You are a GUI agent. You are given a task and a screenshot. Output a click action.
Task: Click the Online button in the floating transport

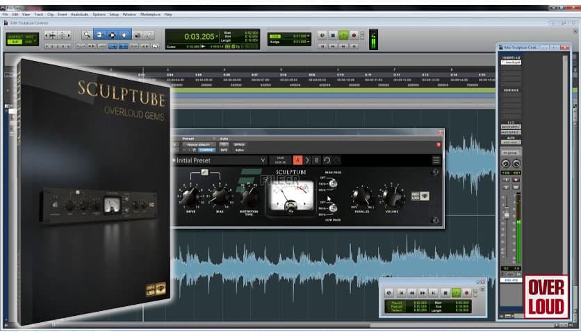[389, 293]
